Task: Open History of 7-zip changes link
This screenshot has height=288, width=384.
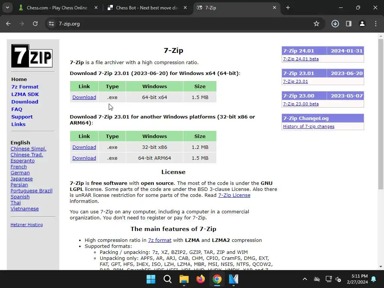Action: click(309, 126)
